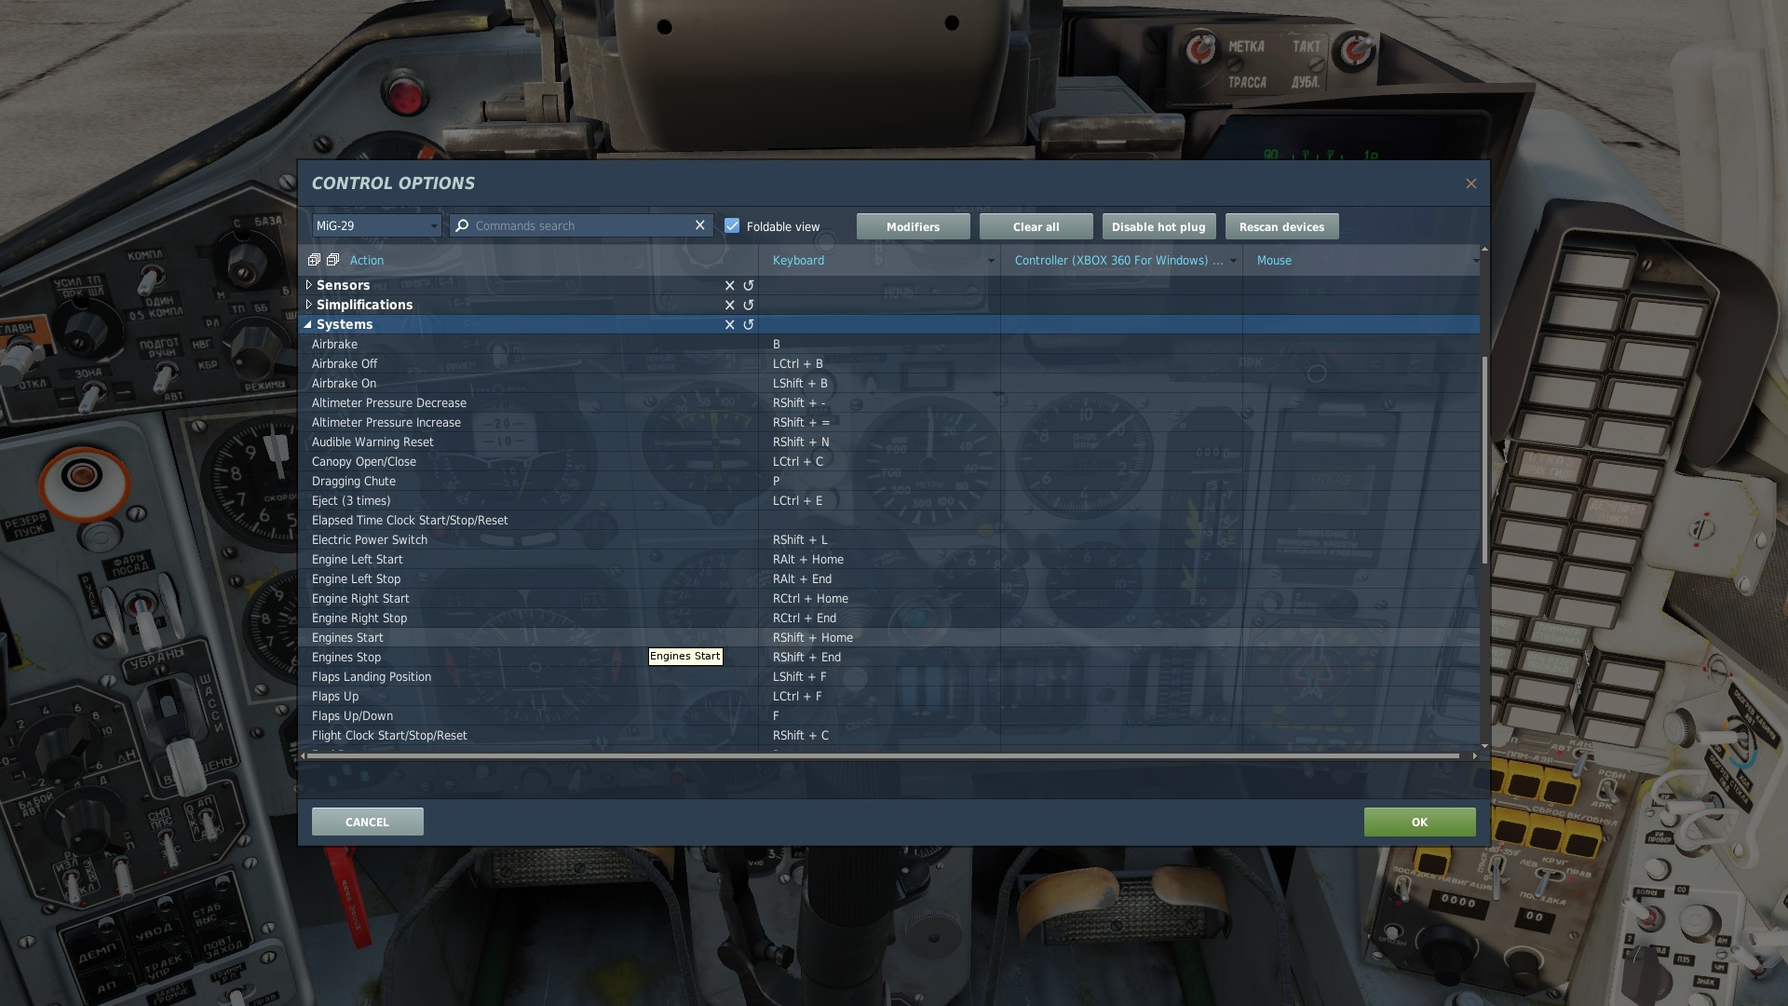
Task: Expand the Simplifications category
Action: point(308,305)
